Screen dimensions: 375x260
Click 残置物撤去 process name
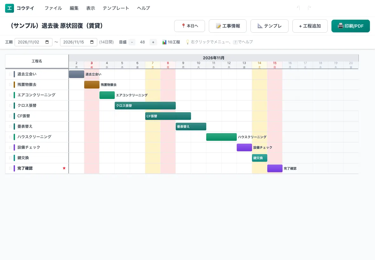coord(27,85)
